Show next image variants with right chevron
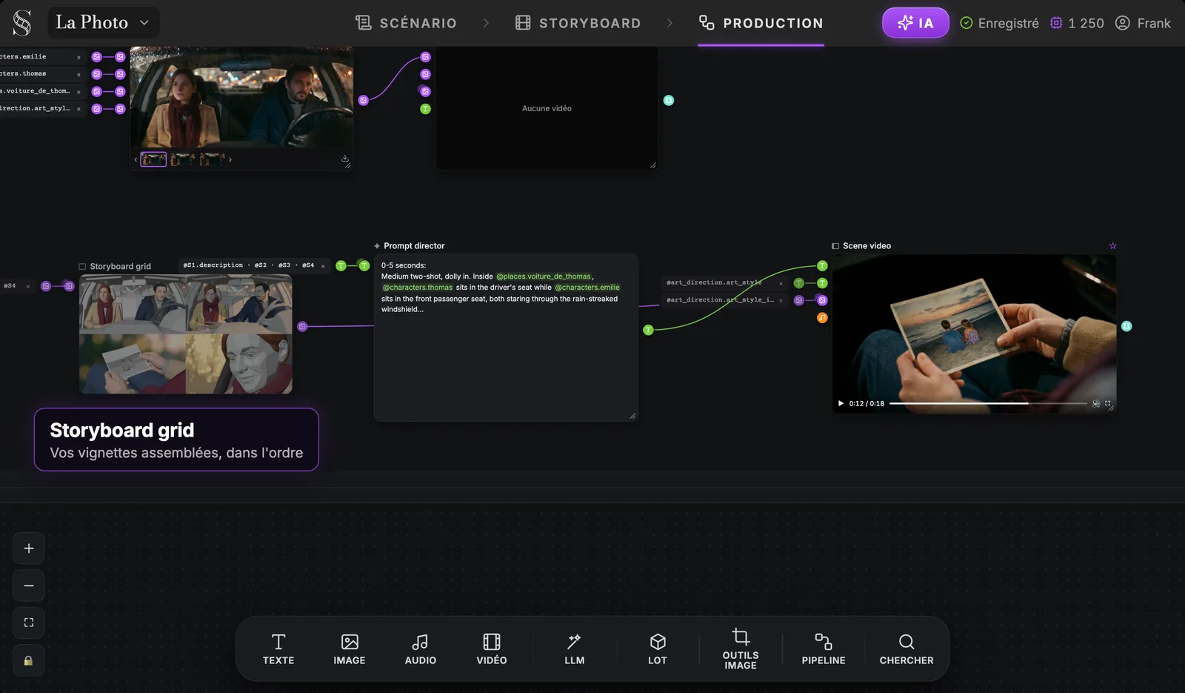1185x693 pixels. (230, 159)
